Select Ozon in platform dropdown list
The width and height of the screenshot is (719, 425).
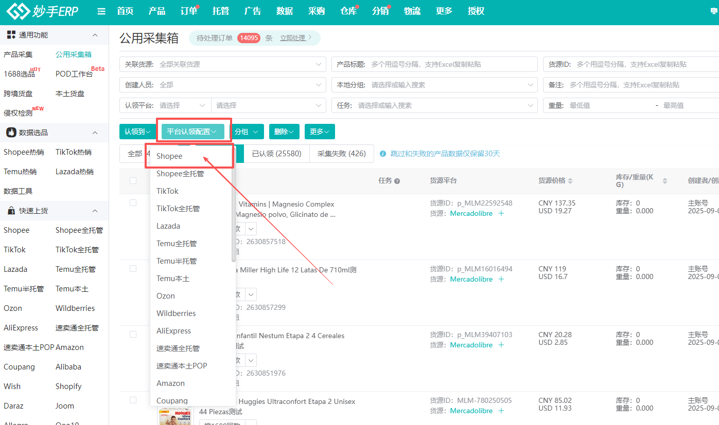[191, 296]
